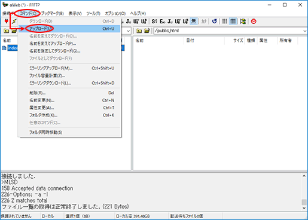Choose 名前変更(N) menu entry
This screenshot has width=308, height=220.
[x=69, y=100]
